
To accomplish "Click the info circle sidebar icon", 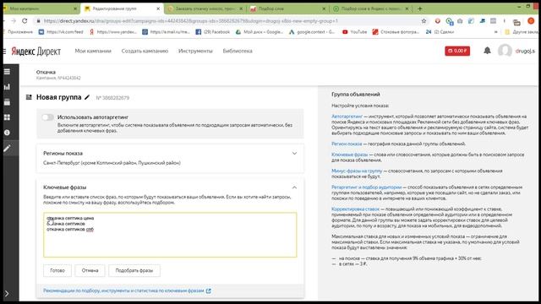I will tap(7, 133).
